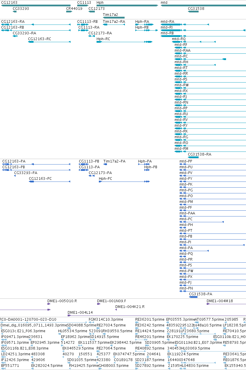Select the CG12163-PC protein label
Screen dimensions: 246x370
click(x=40, y=179)
